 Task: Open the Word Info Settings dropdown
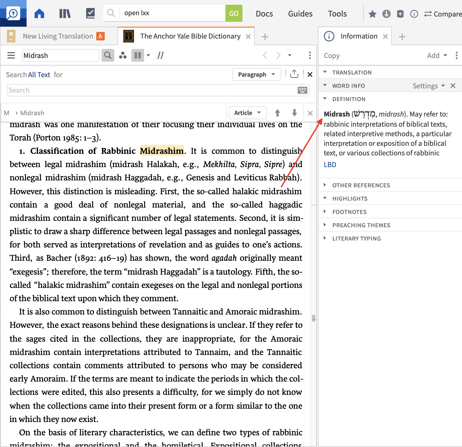click(429, 86)
